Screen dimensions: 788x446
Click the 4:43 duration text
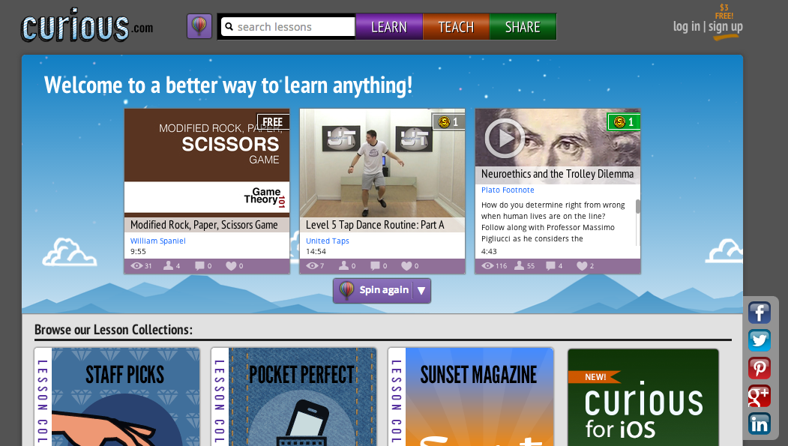point(489,251)
